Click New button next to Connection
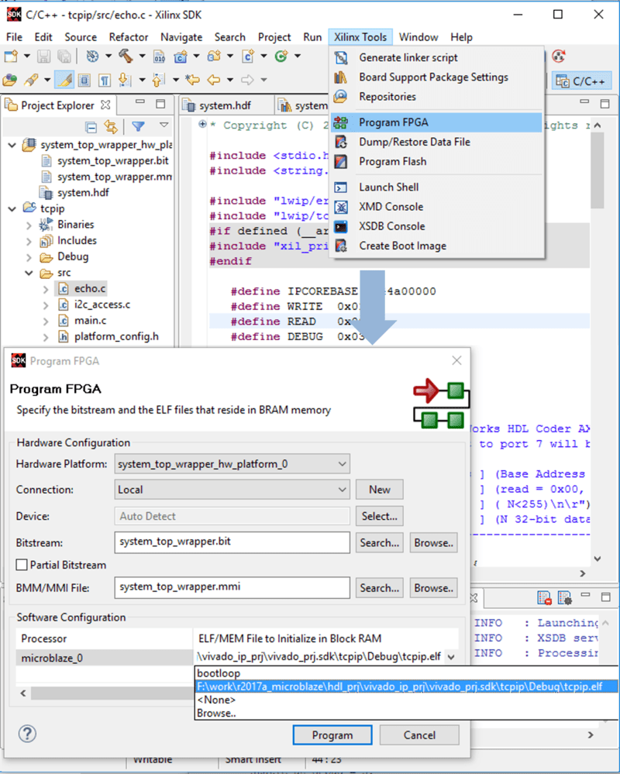This screenshot has height=774, width=620. [380, 490]
